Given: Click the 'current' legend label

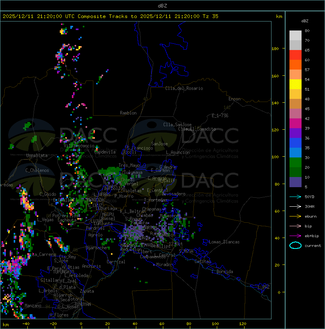Looking at the screenshot, I should [x=313, y=246].
